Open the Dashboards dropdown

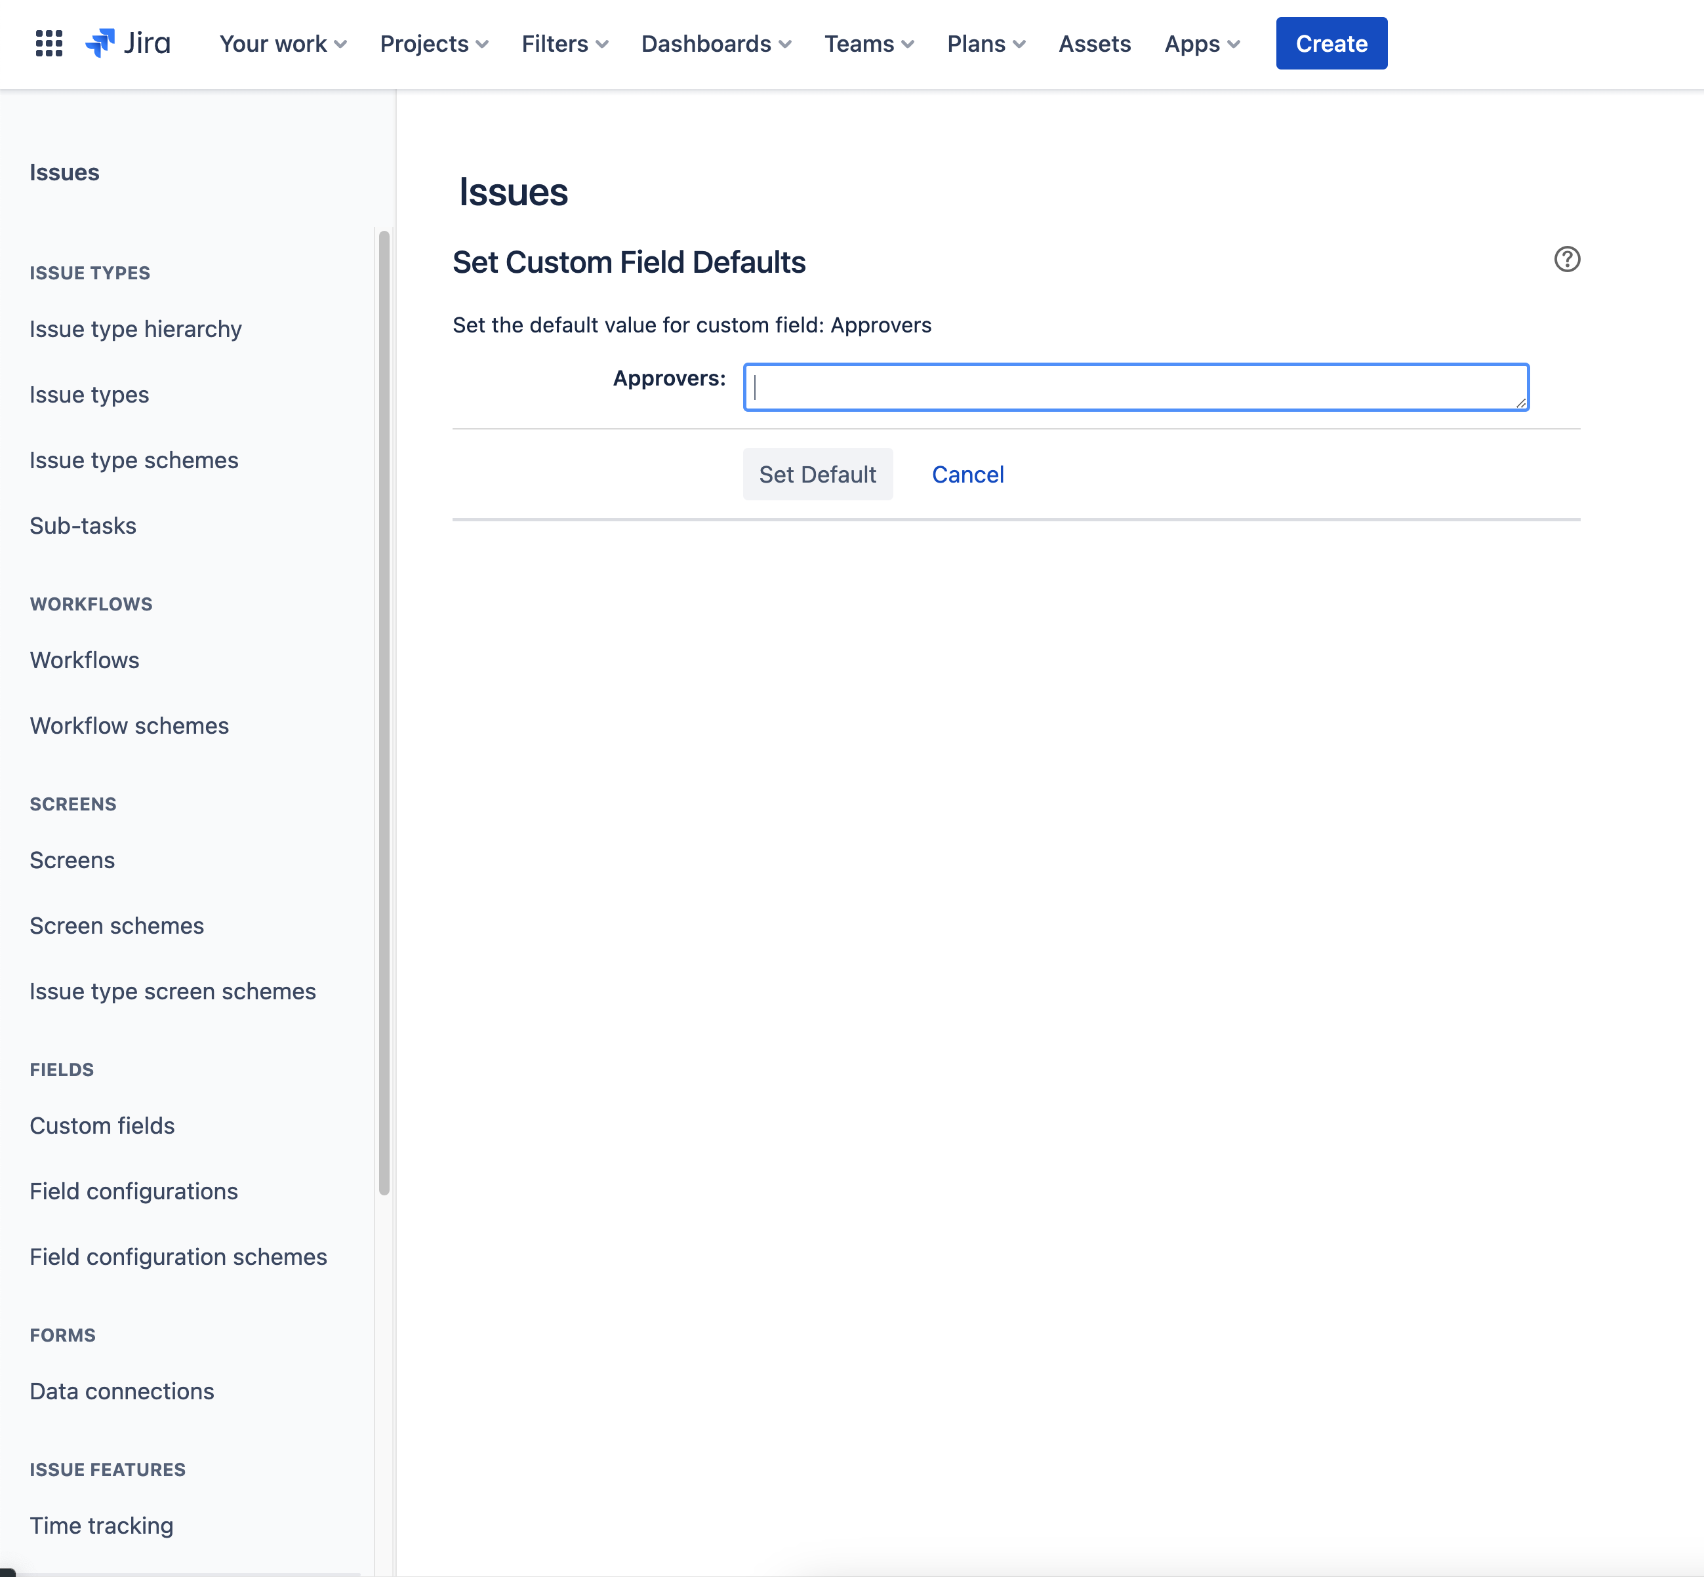pyautogui.click(x=716, y=43)
